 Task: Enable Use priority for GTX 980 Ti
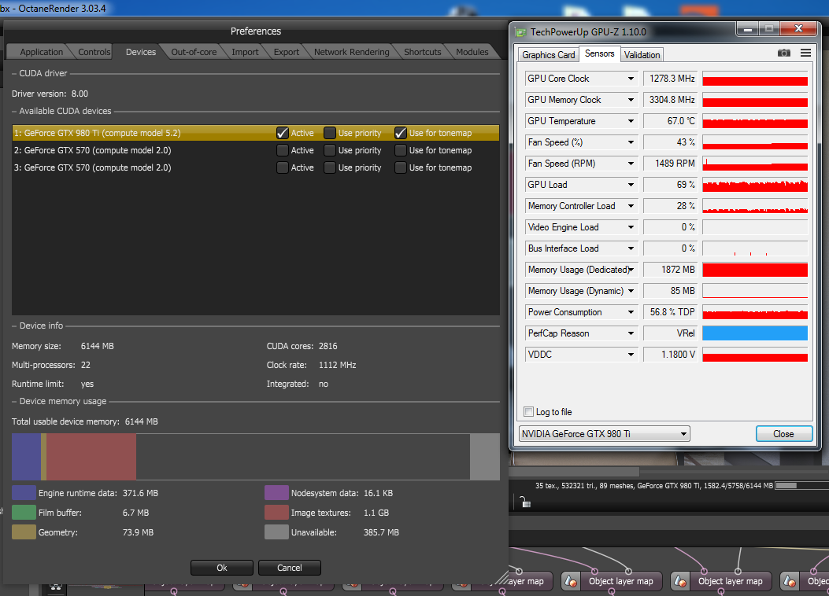pos(329,133)
